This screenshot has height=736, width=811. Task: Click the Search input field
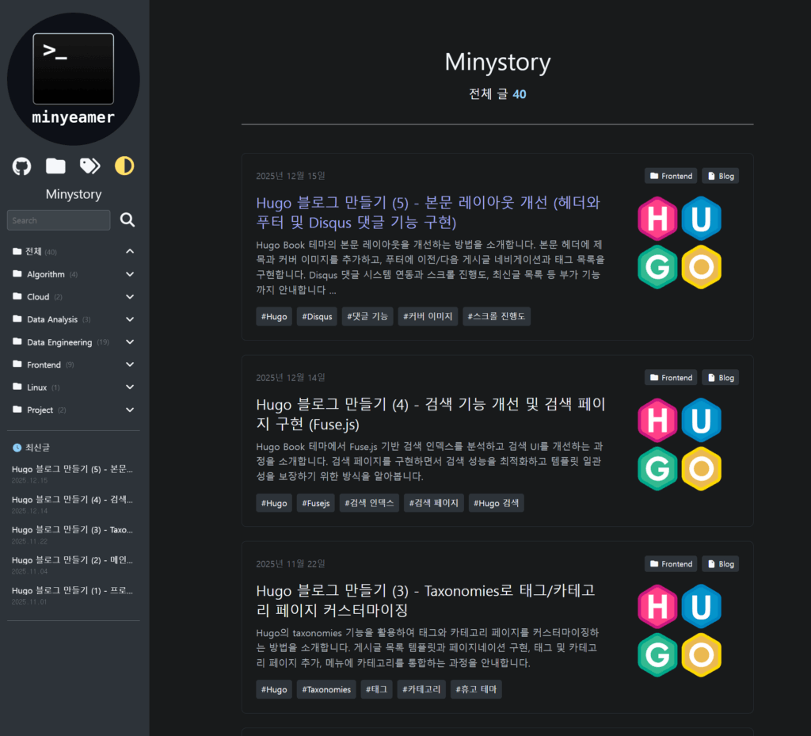58,219
